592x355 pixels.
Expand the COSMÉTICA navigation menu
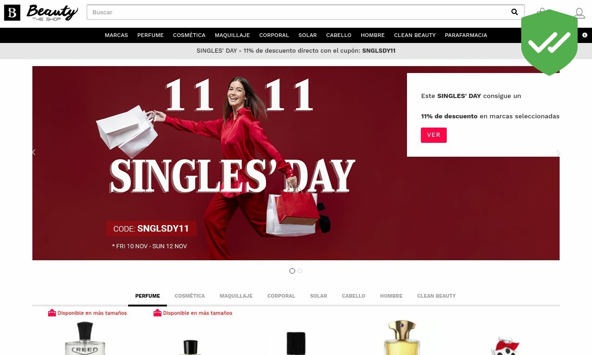189,35
